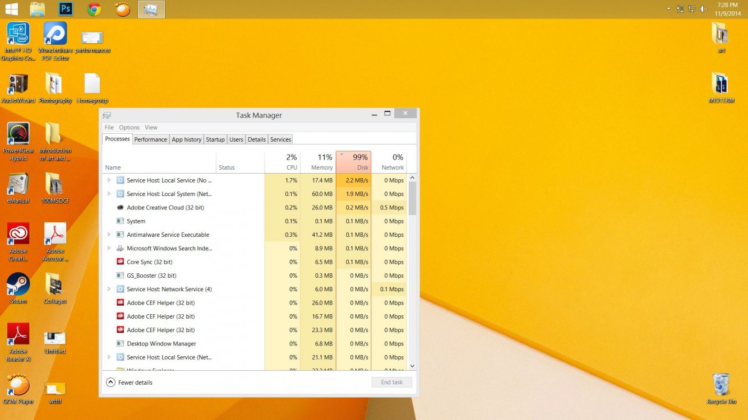This screenshot has height=420, width=748.
Task: Click the process list scroll down arrow
Action: coord(412,366)
